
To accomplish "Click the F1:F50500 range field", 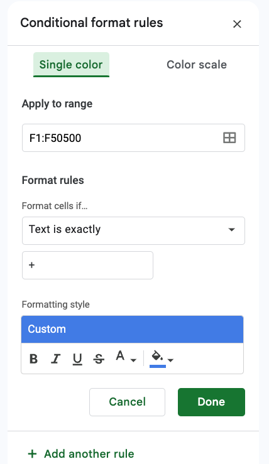I will tap(133, 138).
